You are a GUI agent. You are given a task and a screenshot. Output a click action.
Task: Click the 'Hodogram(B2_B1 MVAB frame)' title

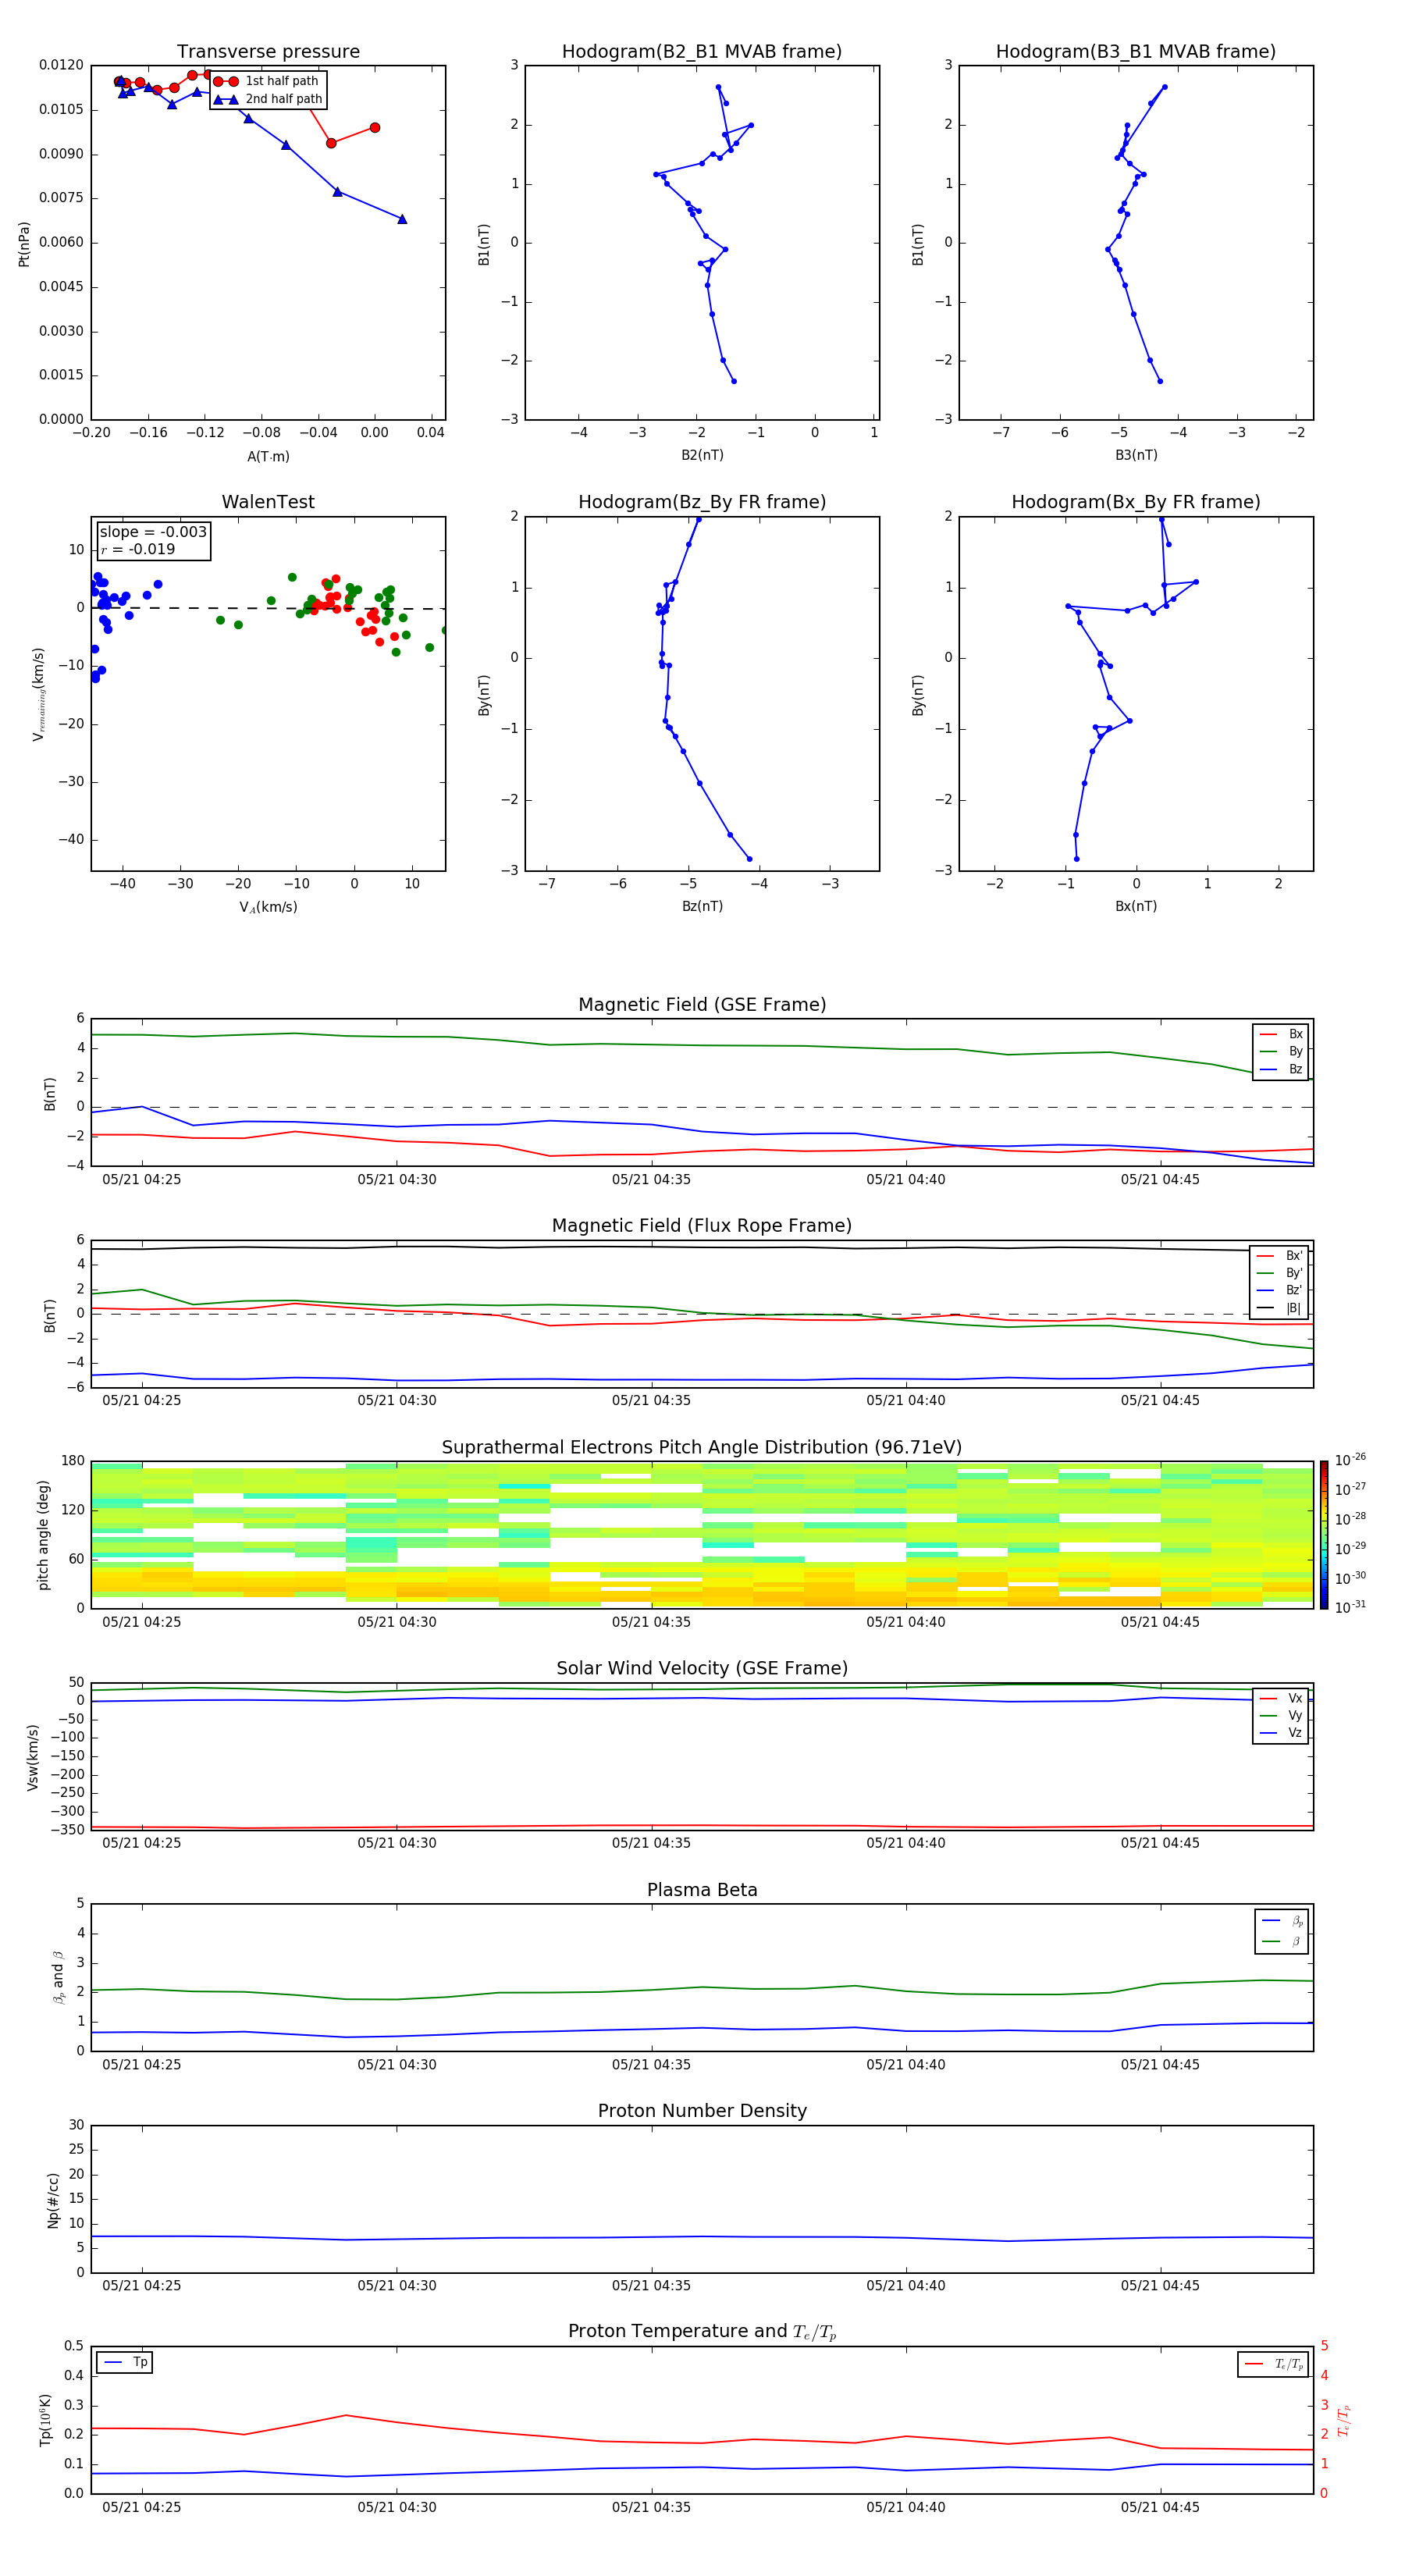(702, 51)
